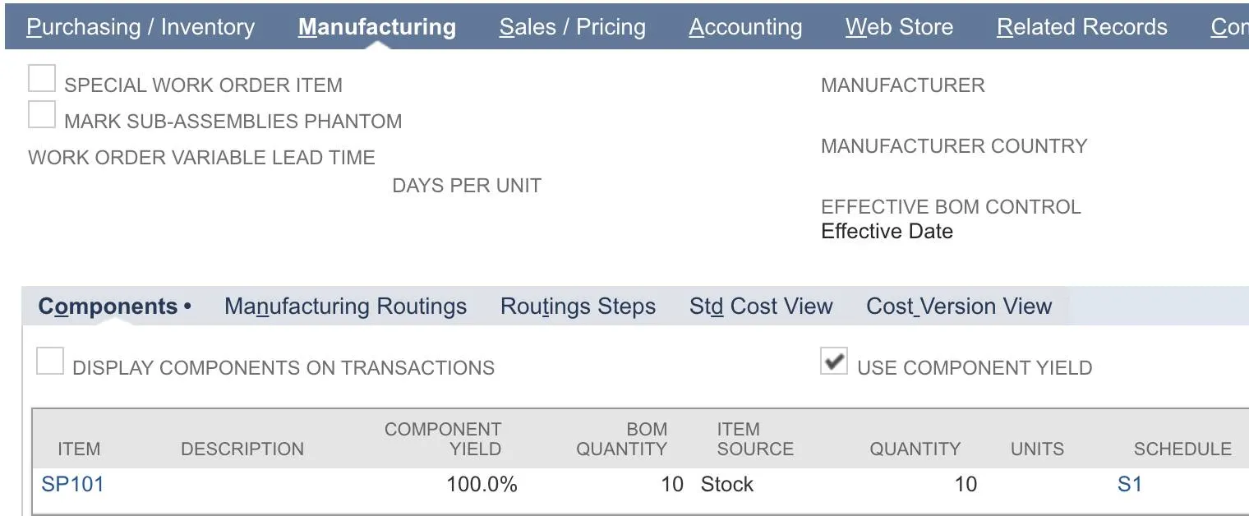Switch to the Routings Steps subtab
Viewport: 1249px width, 516px height.
pos(578,306)
